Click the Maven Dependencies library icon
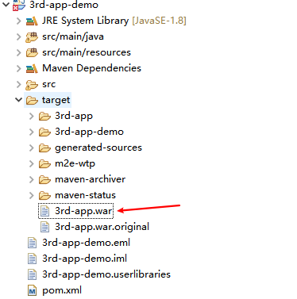This screenshot has height=299, width=297. coord(32,68)
